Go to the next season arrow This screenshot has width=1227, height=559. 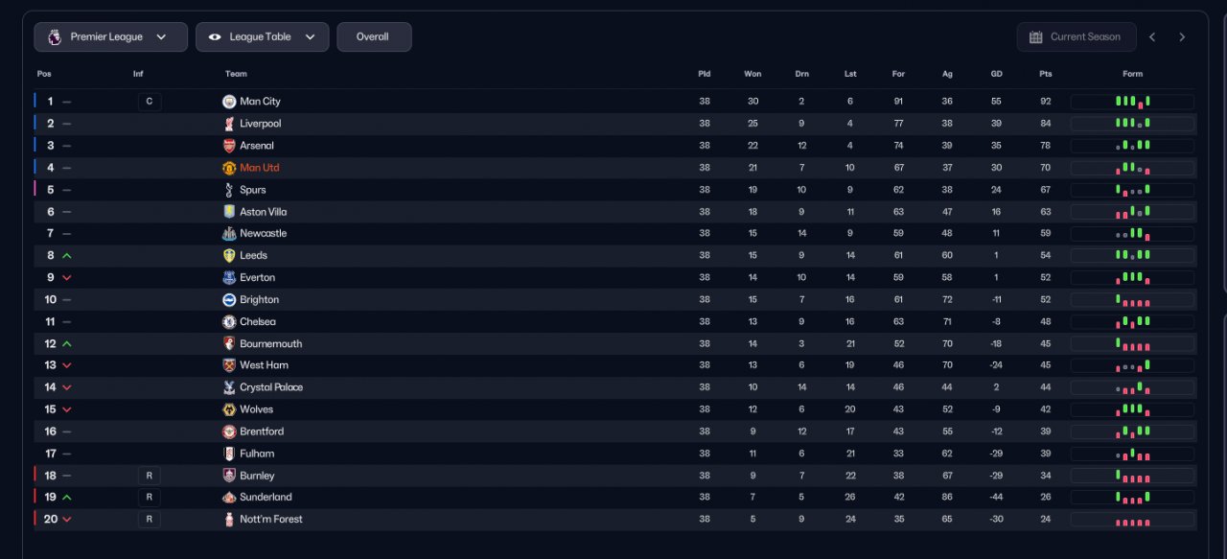(1182, 37)
